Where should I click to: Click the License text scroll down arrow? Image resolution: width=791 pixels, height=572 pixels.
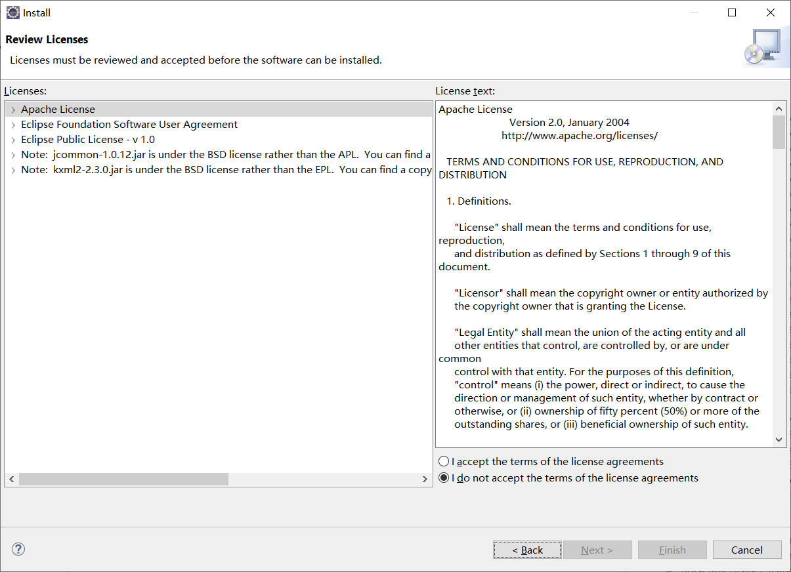pyautogui.click(x=779, y=440)
